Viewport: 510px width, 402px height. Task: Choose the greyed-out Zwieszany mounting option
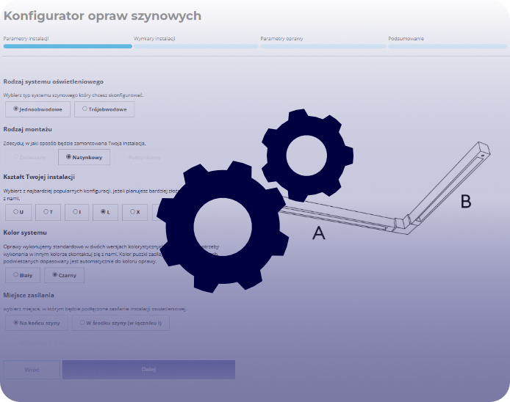tap(29, 157)
